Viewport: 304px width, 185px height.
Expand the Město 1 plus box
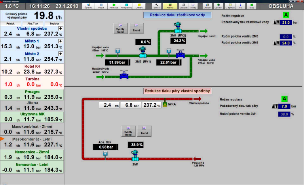[x=61, y=41]
